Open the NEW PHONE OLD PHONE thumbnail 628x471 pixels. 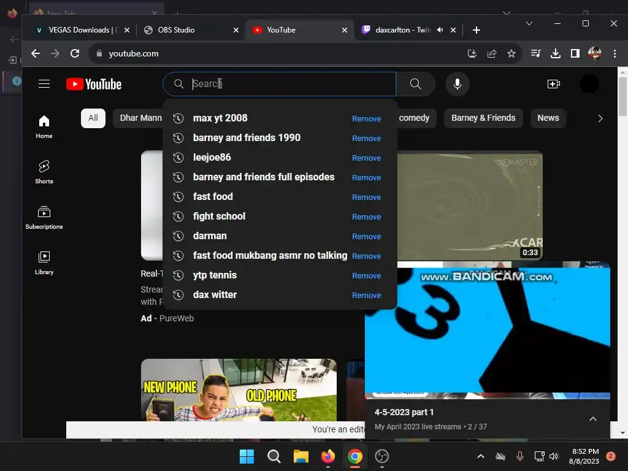point(239,389)
